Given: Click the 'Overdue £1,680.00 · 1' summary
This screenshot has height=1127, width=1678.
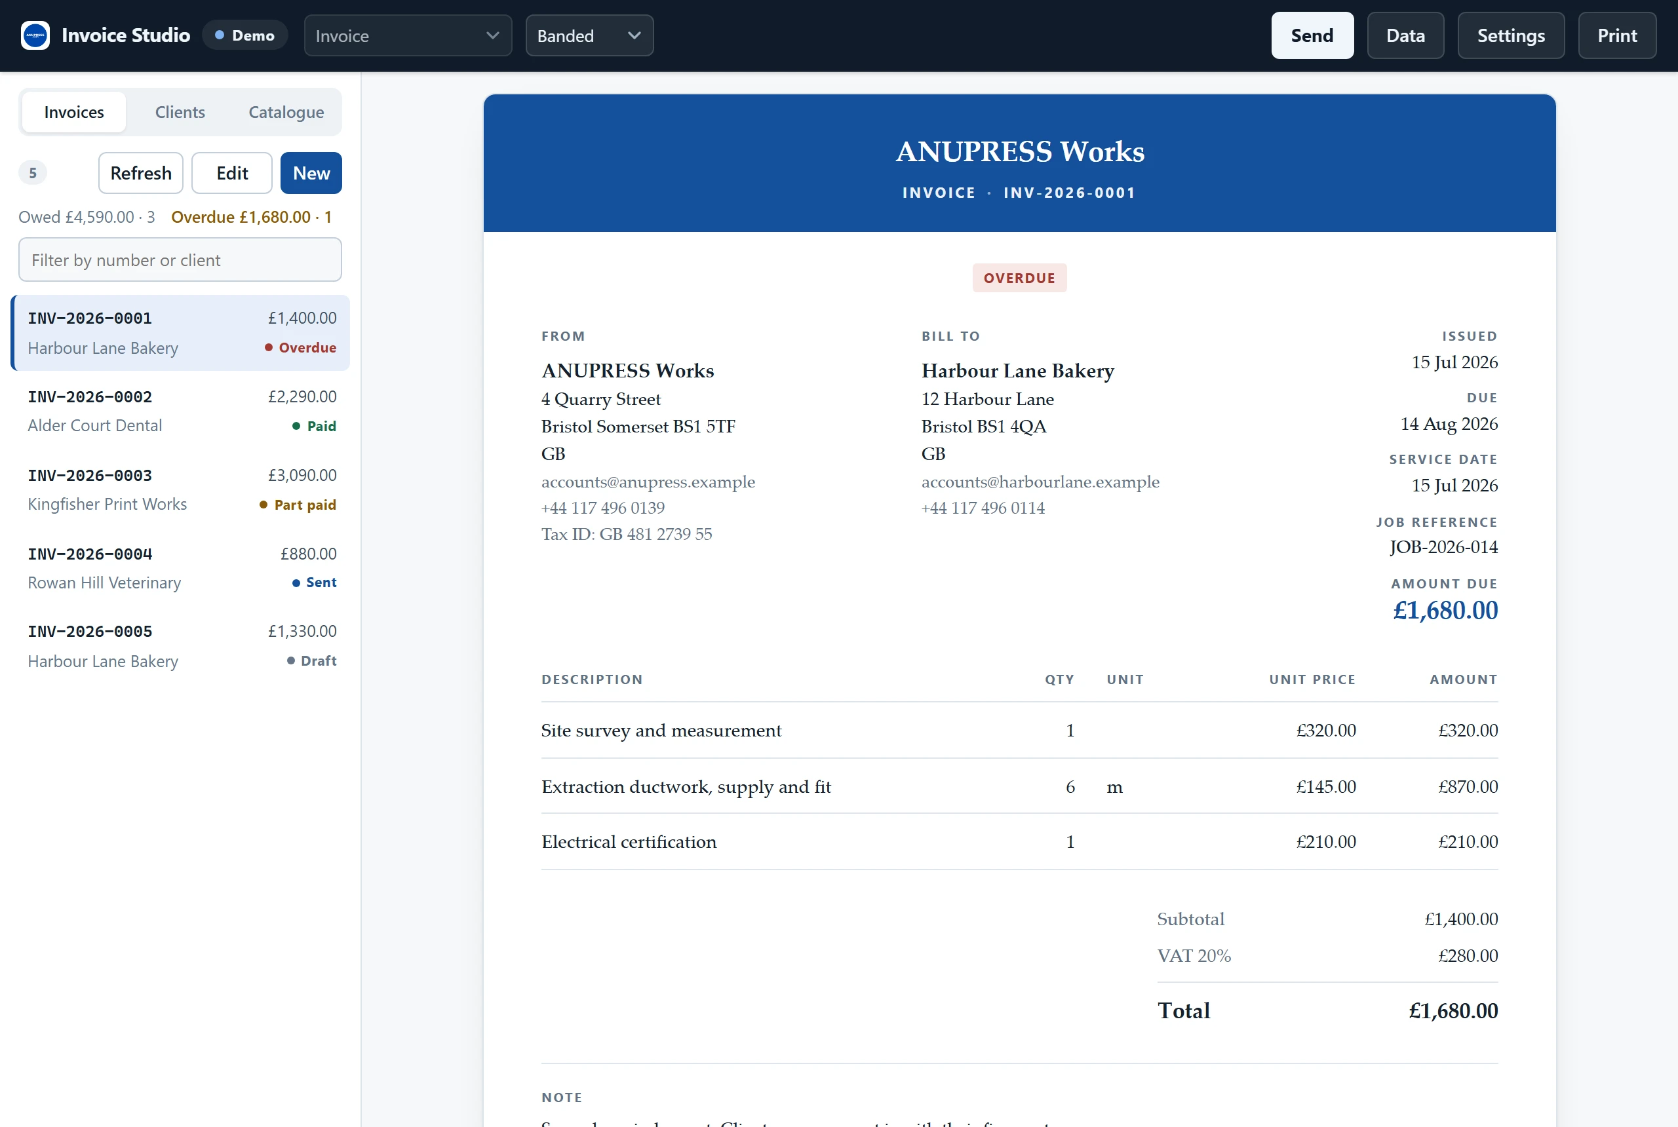Looking at the screenshot, I should (x=252, y=217).
